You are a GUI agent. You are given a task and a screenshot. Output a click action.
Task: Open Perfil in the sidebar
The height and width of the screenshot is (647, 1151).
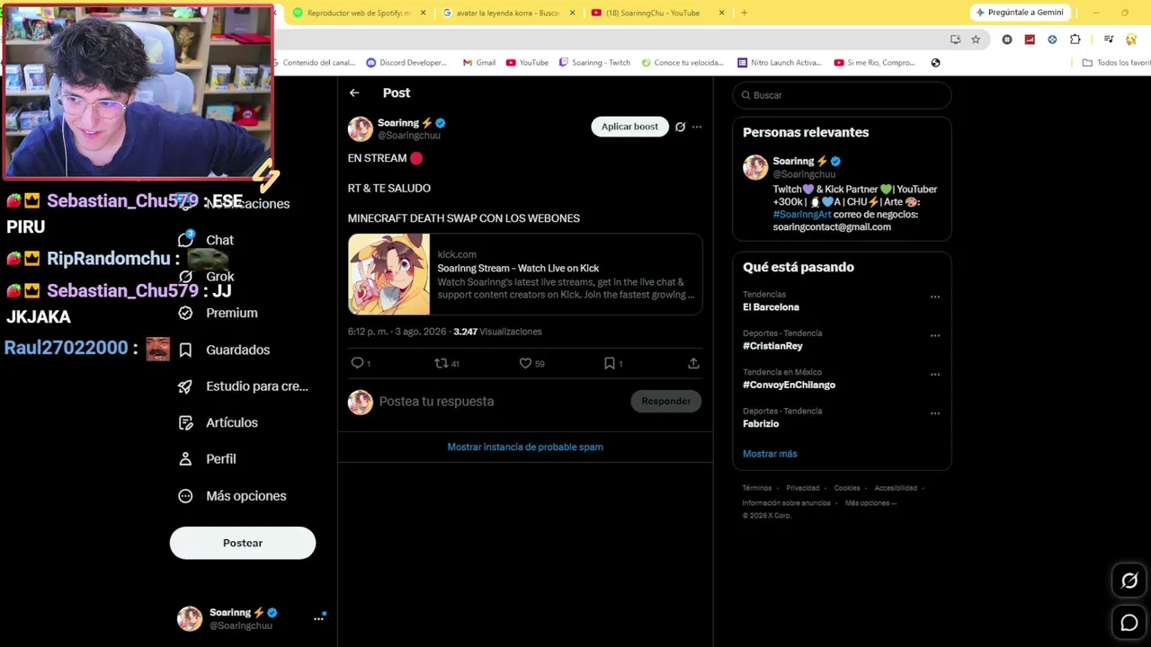pyautogui.click(x=208, y=459)
